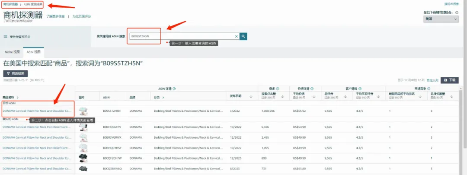Click 商机探测器 breadcrumb link

(x=10, y=4)
